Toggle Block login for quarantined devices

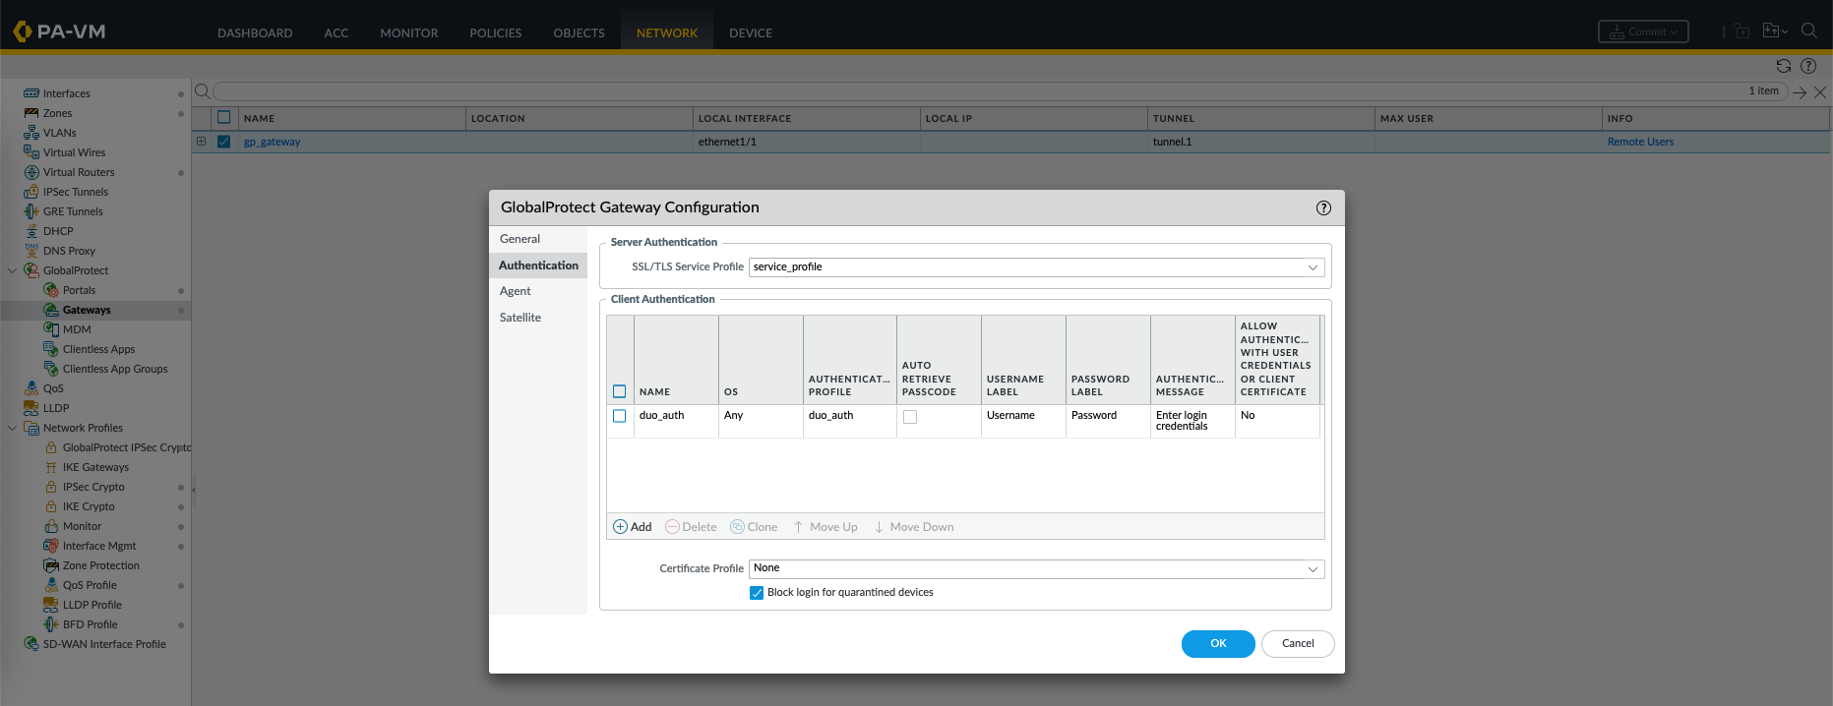[757, 593]
